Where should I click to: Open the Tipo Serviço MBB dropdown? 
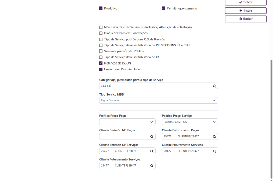click(x=159, y=100)
